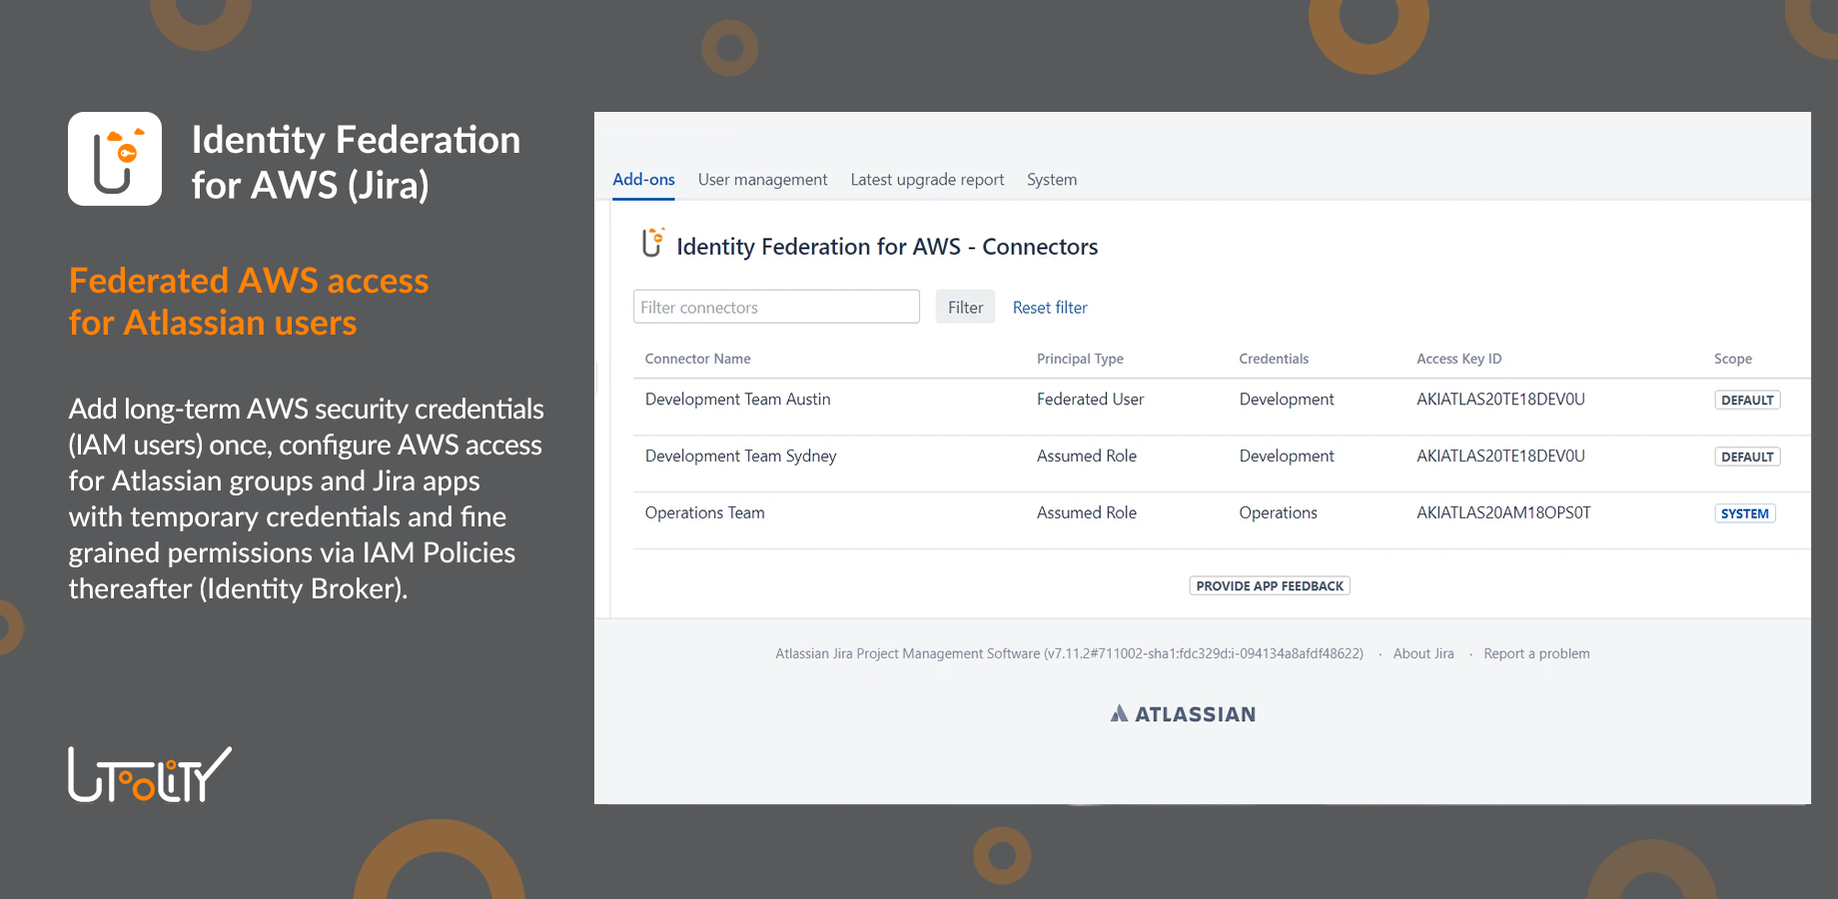Screen dimensions: 1838x899
Task: Click the DEFAULT scope badge for Austin
Action: tap(1747, 401)
